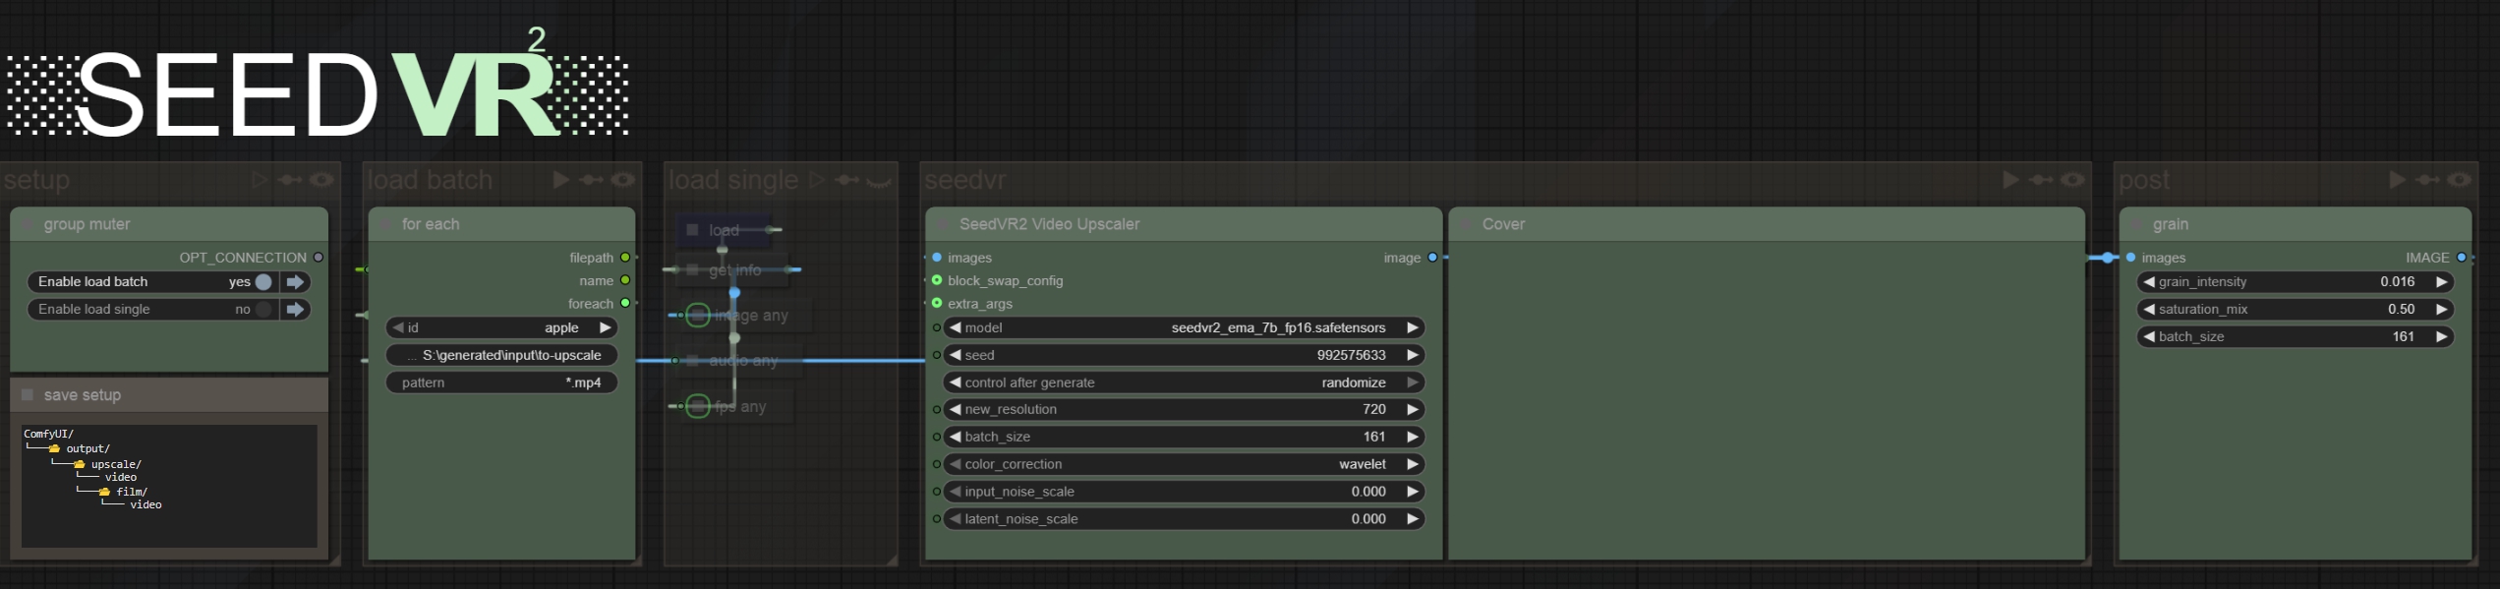Queue the setup group with its play icon

(260, 180)
